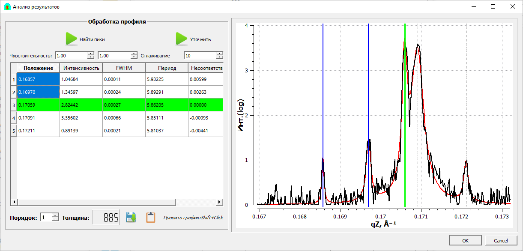
Task: Maximize the "Анализ результатов" window
Action: [493, 7]
